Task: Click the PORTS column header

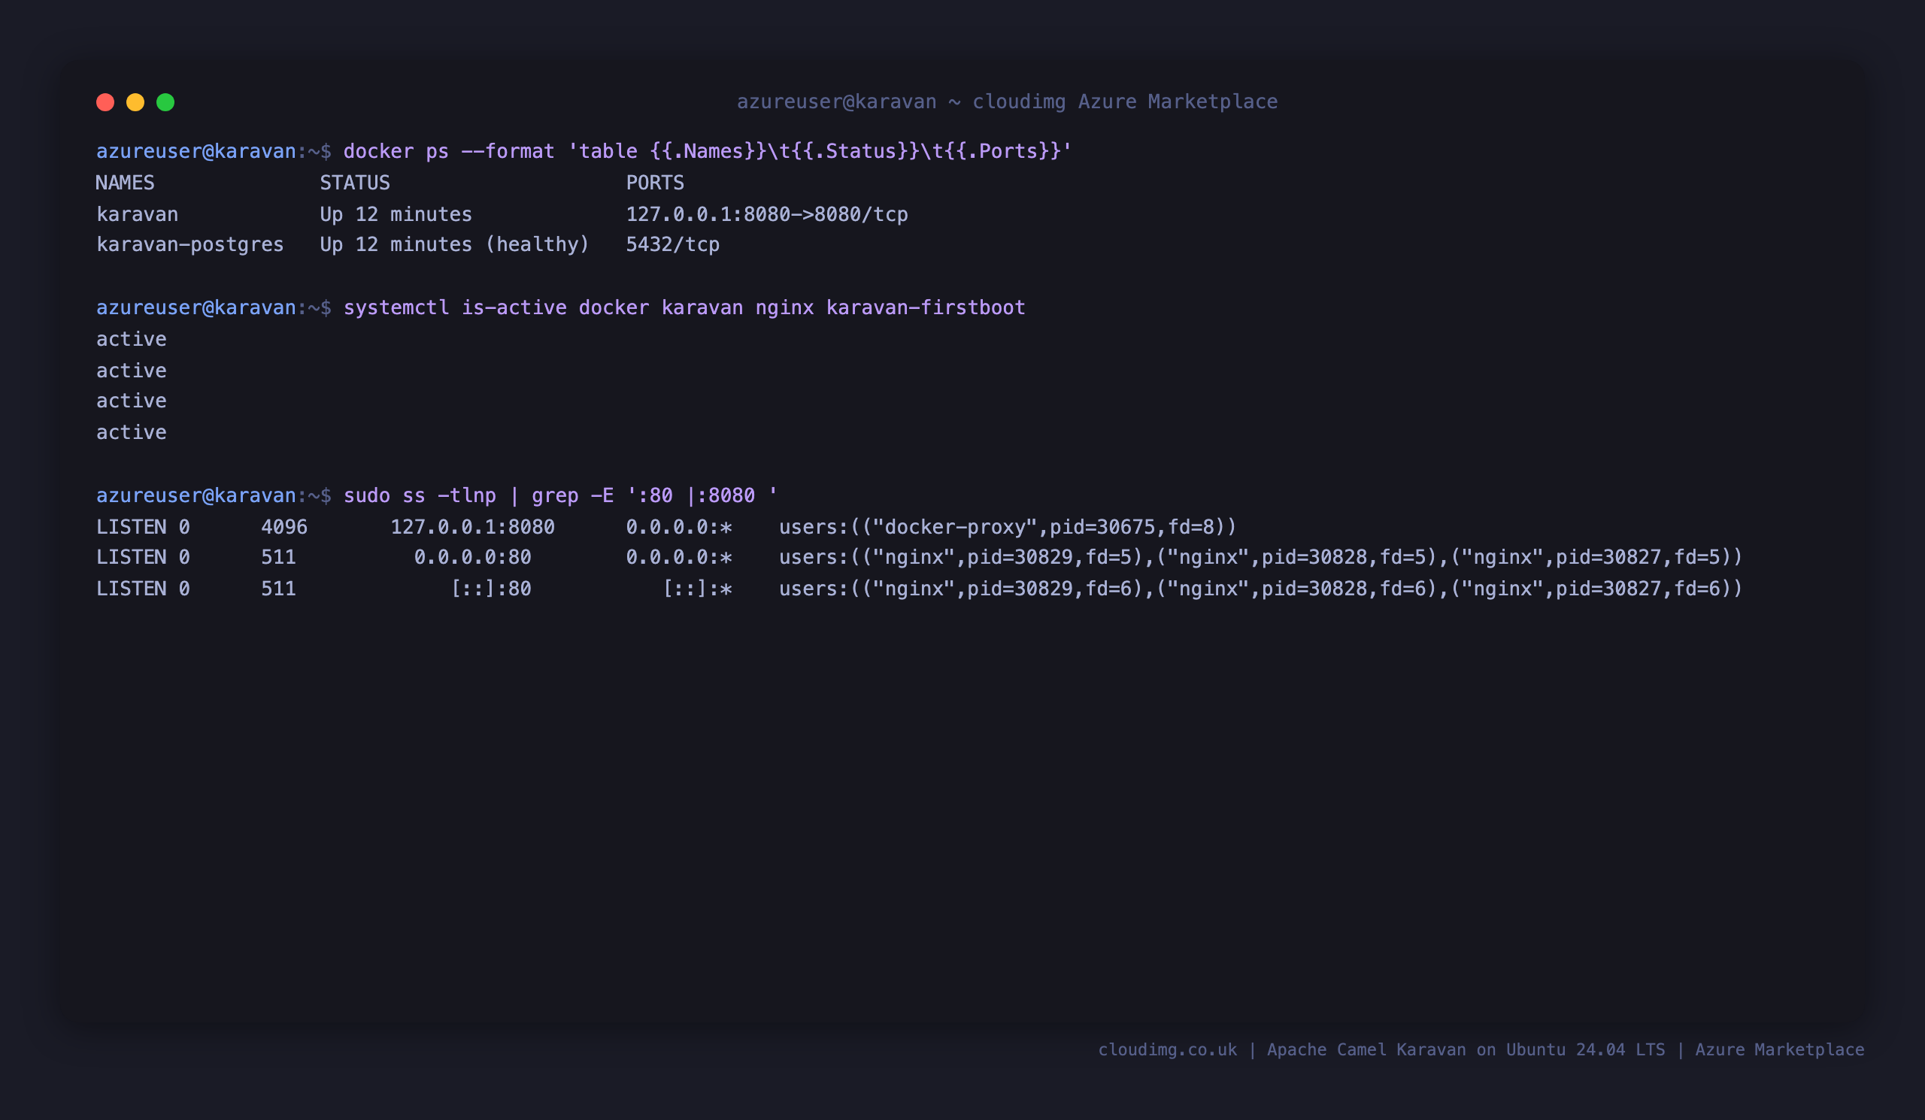Action: tap(655, 183)
